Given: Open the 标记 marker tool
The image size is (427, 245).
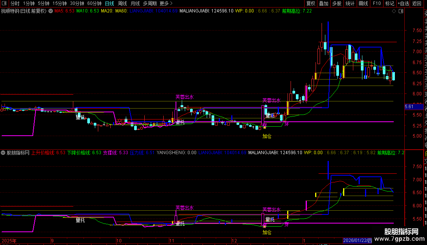Looking at the screenshot, I should click(x=389, y=3).
